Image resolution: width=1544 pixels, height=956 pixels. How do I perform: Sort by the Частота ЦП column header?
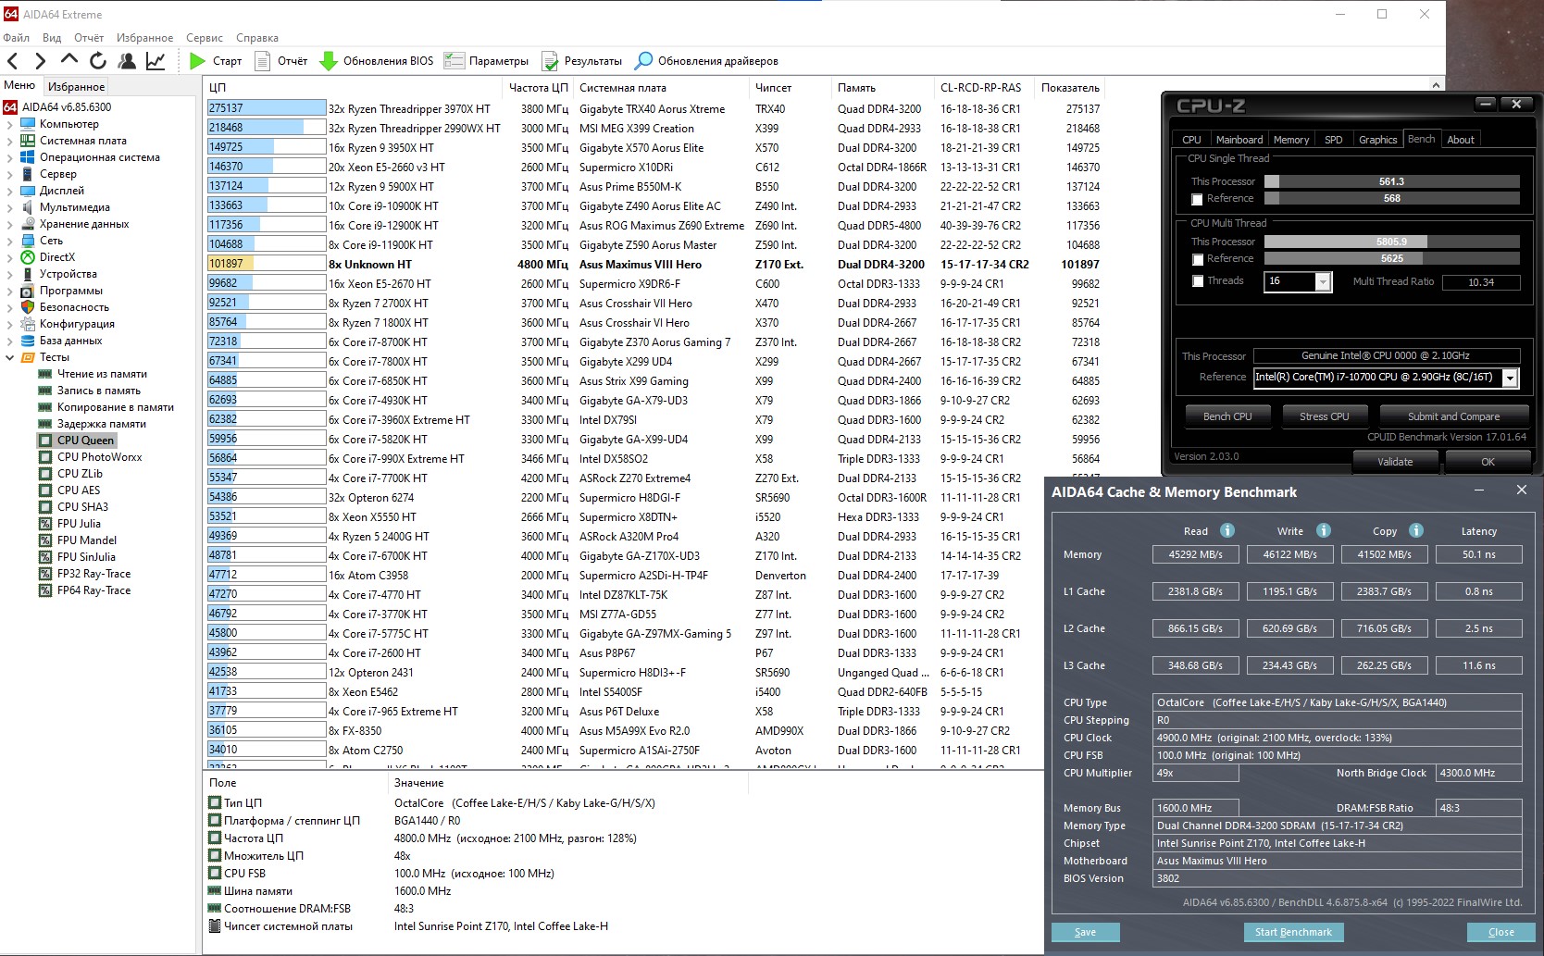(538, 88)
